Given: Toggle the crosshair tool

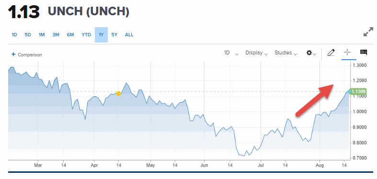Looking at the screenshot, I should coord(347,52).
